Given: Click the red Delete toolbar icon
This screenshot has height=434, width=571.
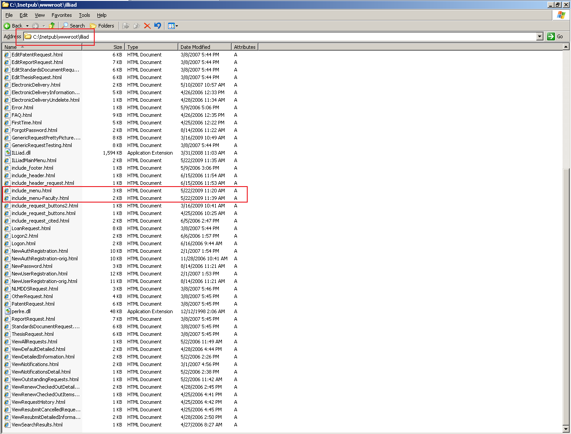Looking at the screenshot, I should pos(147,26).
